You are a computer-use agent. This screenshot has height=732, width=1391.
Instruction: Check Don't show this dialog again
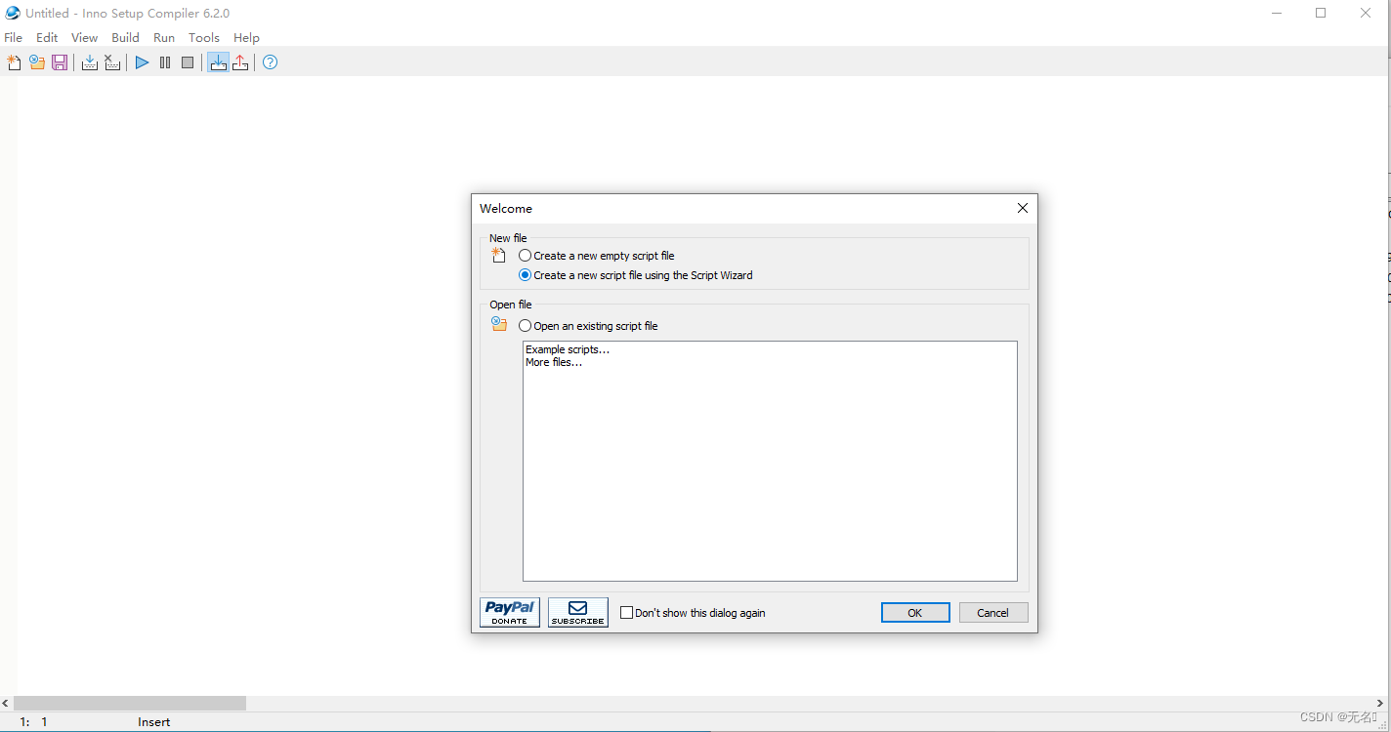(x=693, y=613)
